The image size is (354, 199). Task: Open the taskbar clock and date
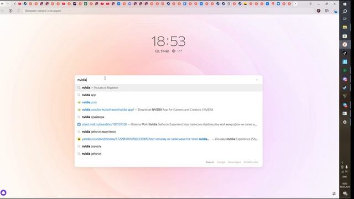point(345,185)
